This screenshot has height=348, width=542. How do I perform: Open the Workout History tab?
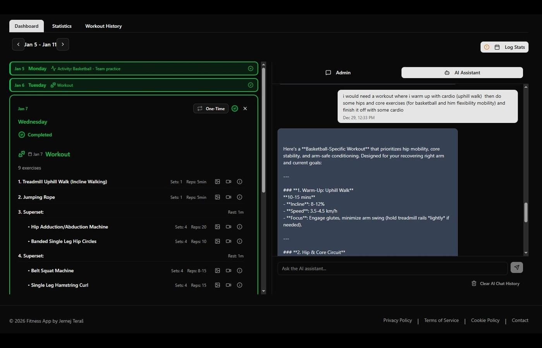[x=103, y=26]
